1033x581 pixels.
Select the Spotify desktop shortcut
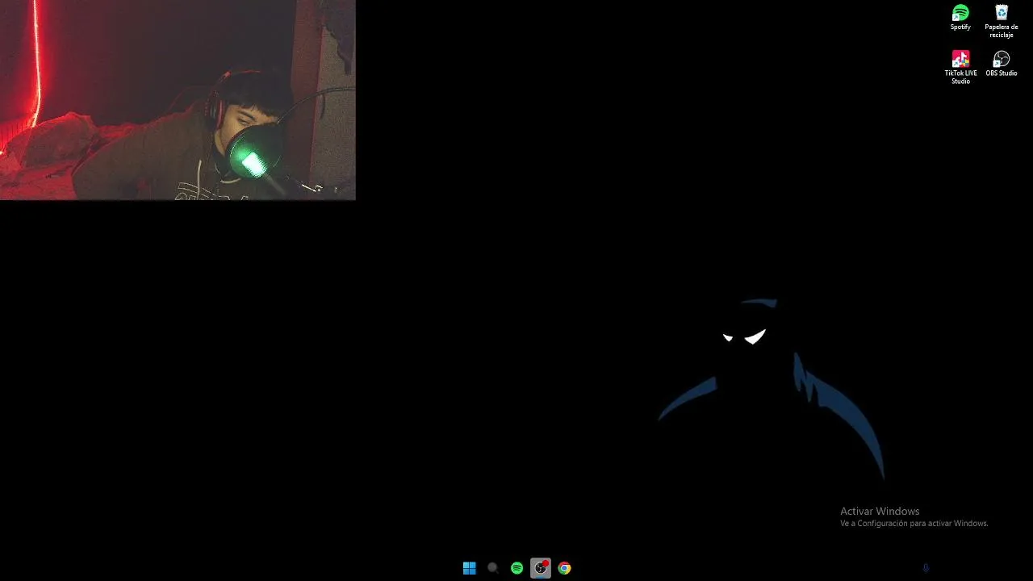960,17
